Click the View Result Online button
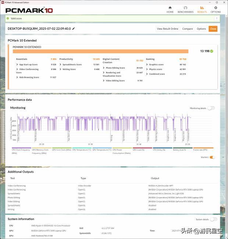 coord(167,29)
